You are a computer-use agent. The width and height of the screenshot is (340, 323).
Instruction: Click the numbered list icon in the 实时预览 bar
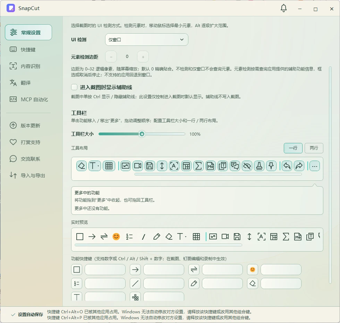tap(129, 237)
